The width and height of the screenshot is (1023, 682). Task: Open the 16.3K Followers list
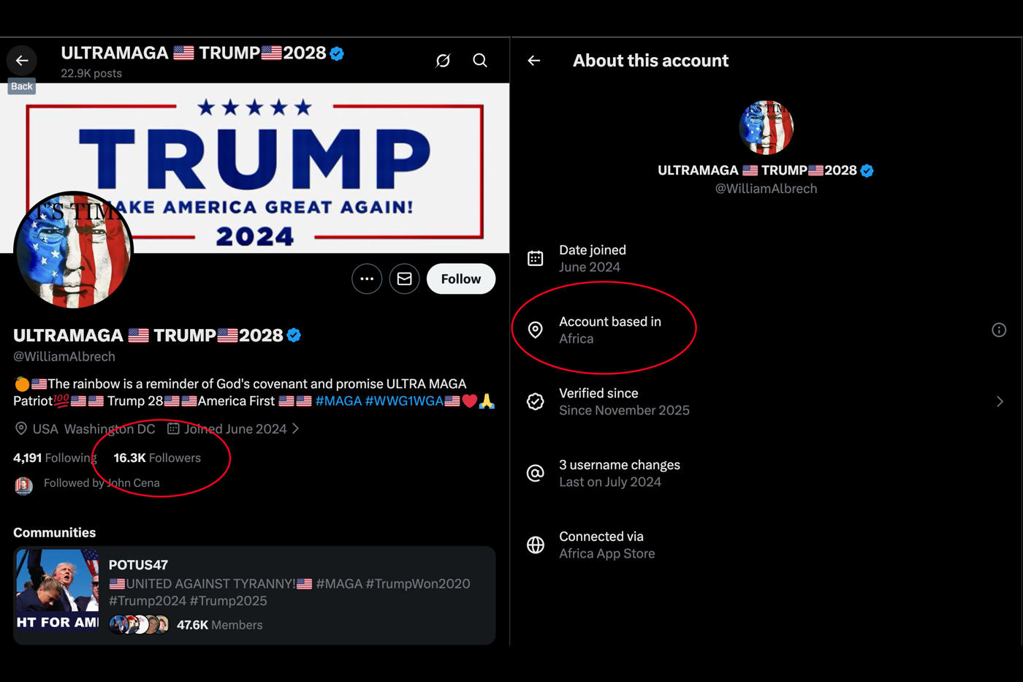point(157,458)
